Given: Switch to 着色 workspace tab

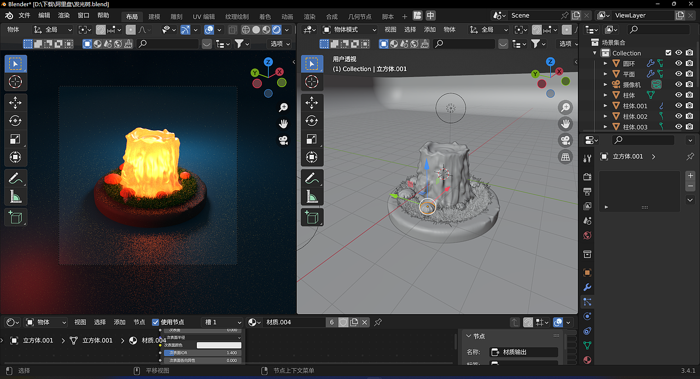Looking at the screenshot, I should point(265,16).
